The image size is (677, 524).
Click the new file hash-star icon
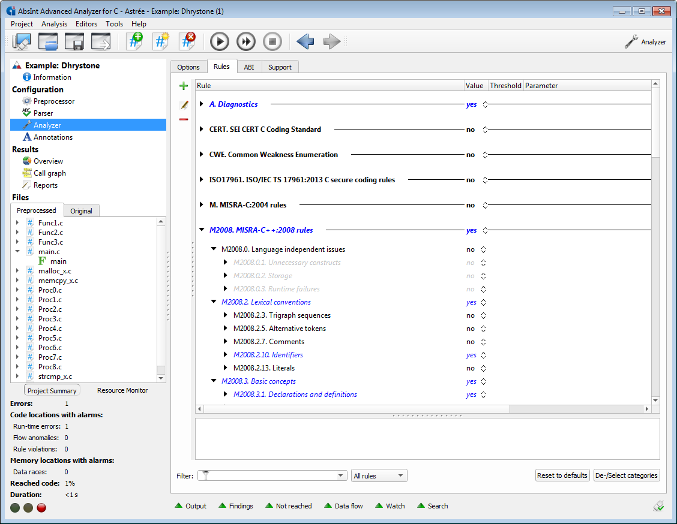coord(161,41)
